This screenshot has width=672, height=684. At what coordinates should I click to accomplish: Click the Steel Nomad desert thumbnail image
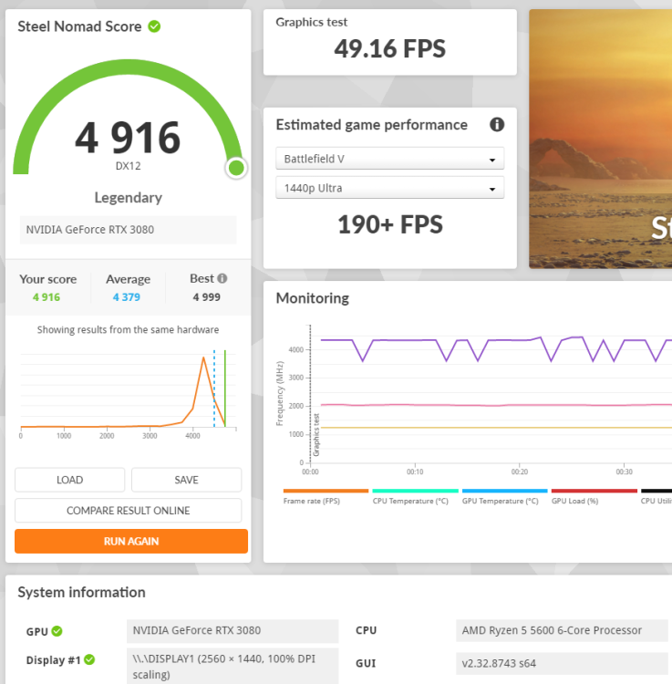(600, 139)
